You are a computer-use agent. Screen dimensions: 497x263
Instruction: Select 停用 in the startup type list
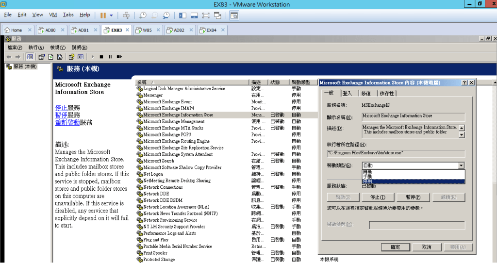[367, 181]
